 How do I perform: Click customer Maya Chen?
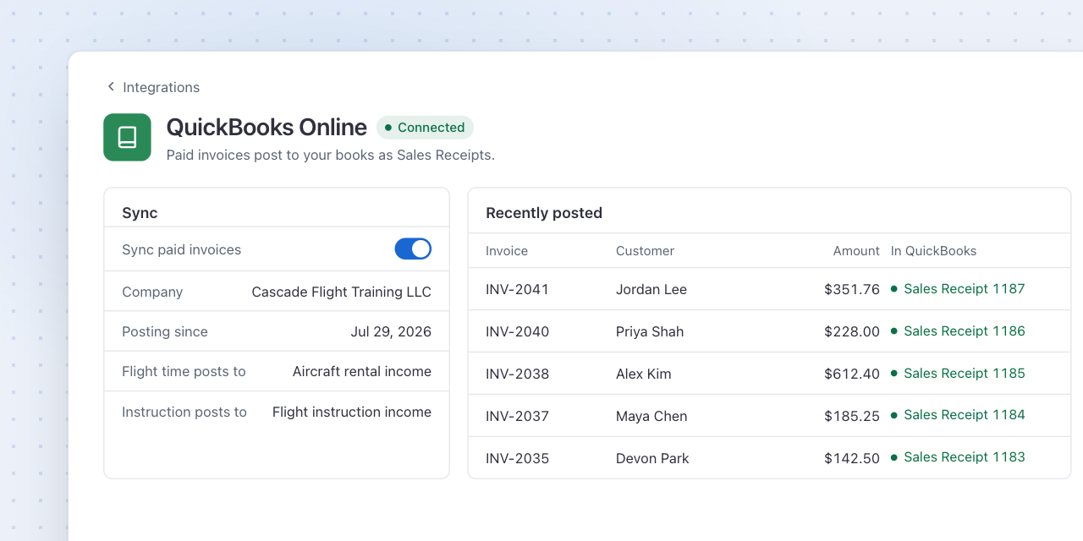pos(651,416)
